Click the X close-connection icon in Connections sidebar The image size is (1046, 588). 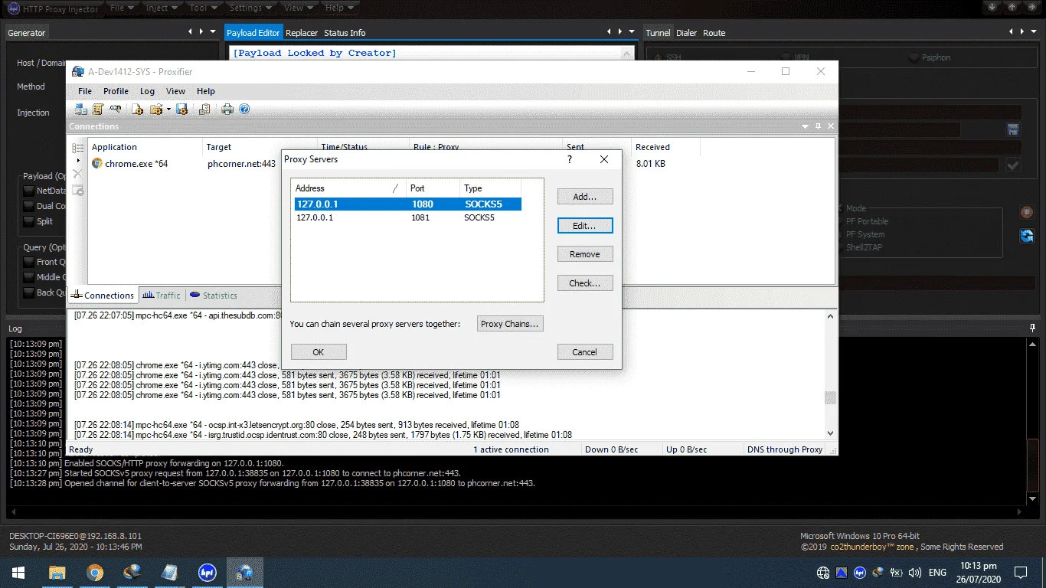77,175
